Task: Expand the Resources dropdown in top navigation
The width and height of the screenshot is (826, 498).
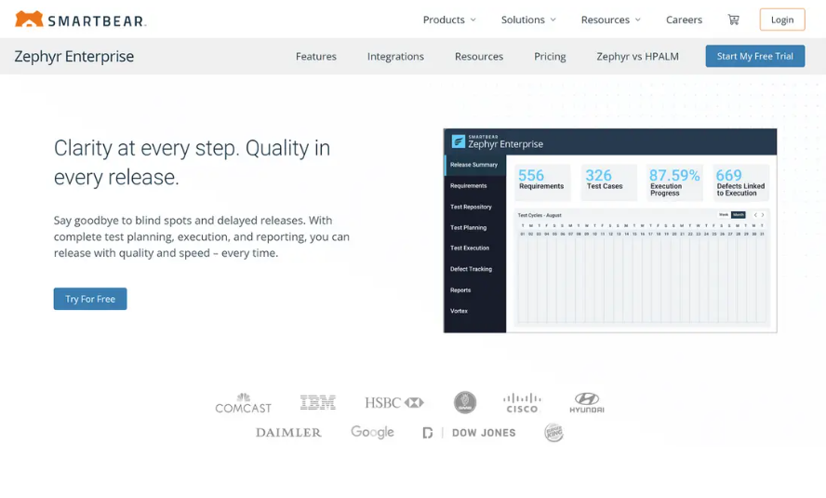Action: [611, 20]
